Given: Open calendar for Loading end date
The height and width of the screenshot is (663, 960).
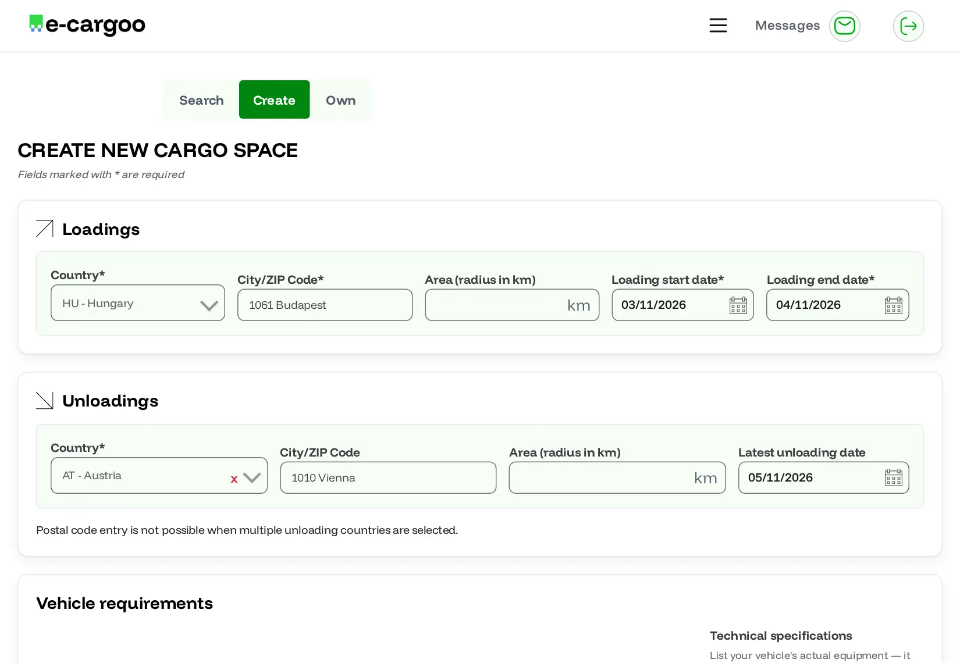Looking at the screenshot, I should pos(893,305).
